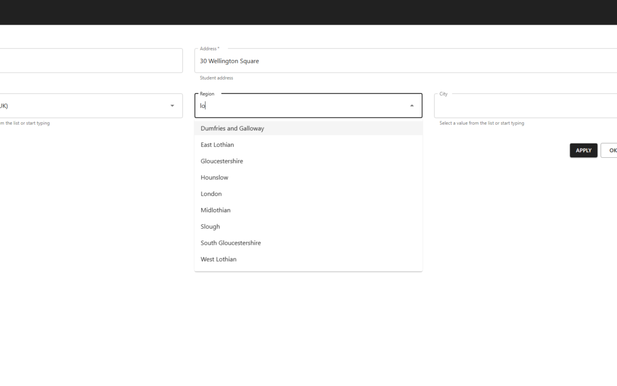Select Dumfries and Galloway from the list
Screen dimensions: 617x386
308,129
